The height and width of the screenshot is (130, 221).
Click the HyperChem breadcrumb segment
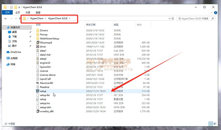tap(37, 18)
